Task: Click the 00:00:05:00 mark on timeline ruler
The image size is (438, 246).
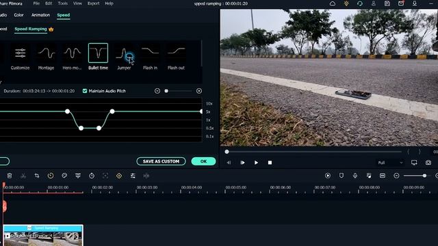Action: (235, 187)
